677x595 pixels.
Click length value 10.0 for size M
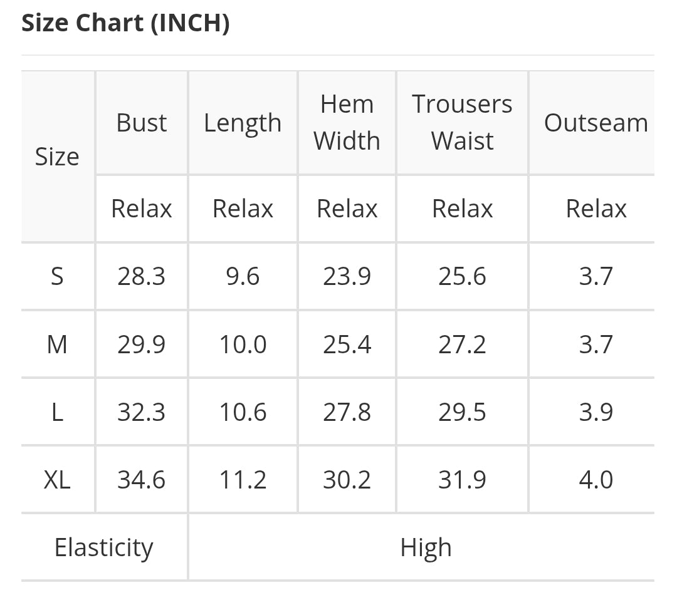pyautogui.click(x=243, y=344)
